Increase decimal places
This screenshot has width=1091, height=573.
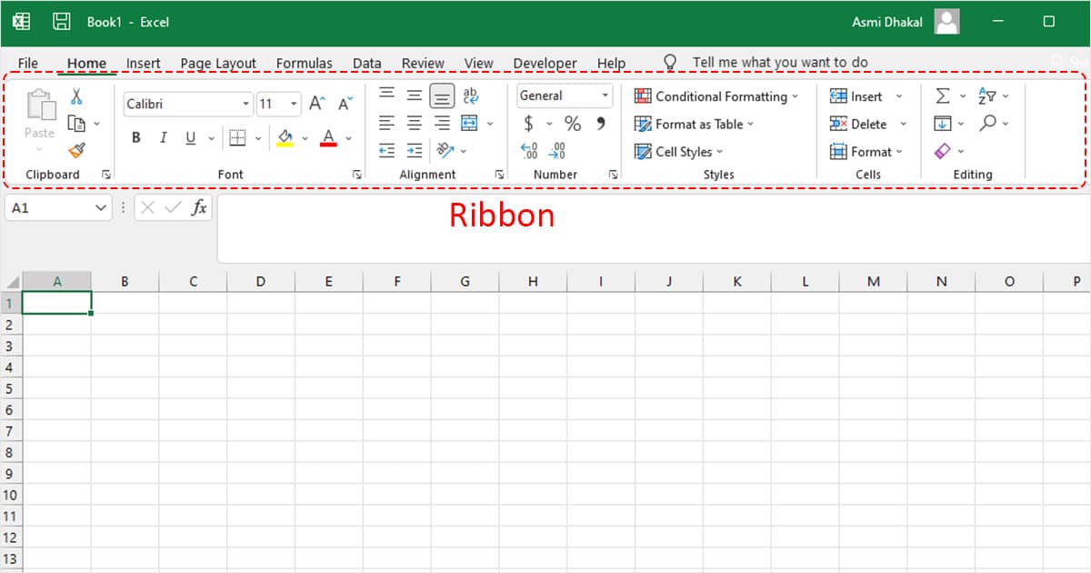point(530,150)
